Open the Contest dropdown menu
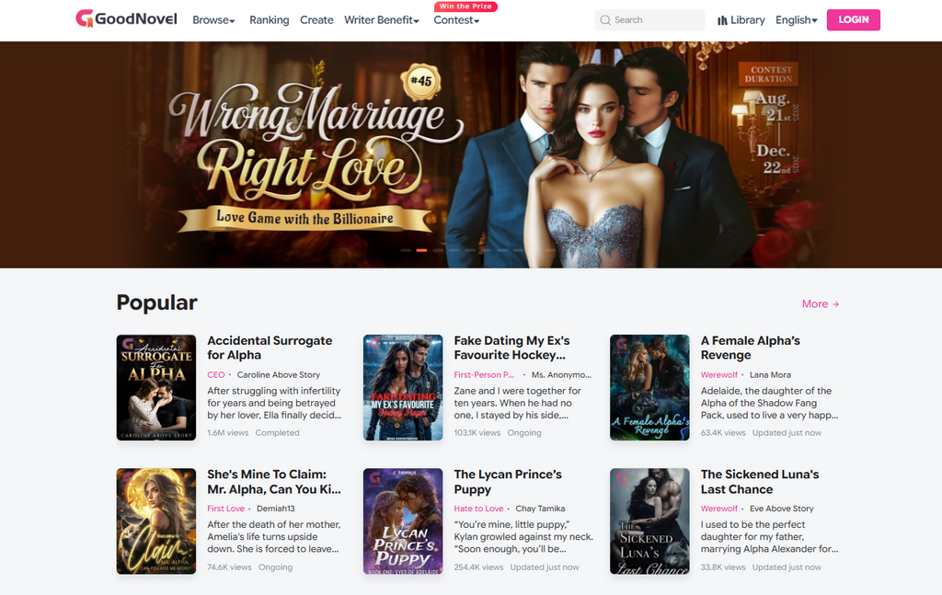 pyautogui.click(x=456, y=20)
